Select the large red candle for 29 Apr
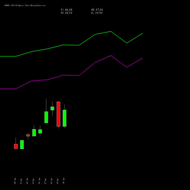Viewport: 190px width, 190px height. pos(59,114)
